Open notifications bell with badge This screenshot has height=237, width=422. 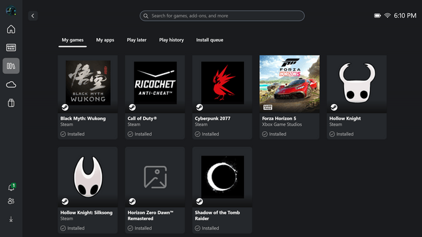pyautogui.click(x=12, y=187)
